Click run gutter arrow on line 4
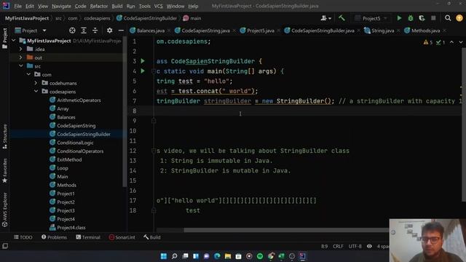Screen dimensions: 466x262 pyautogui.click(x=143, y=71)
